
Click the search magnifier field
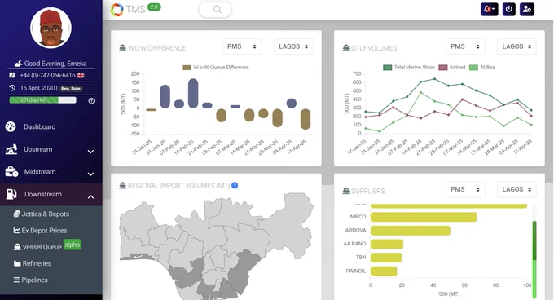tap(215, 10)
